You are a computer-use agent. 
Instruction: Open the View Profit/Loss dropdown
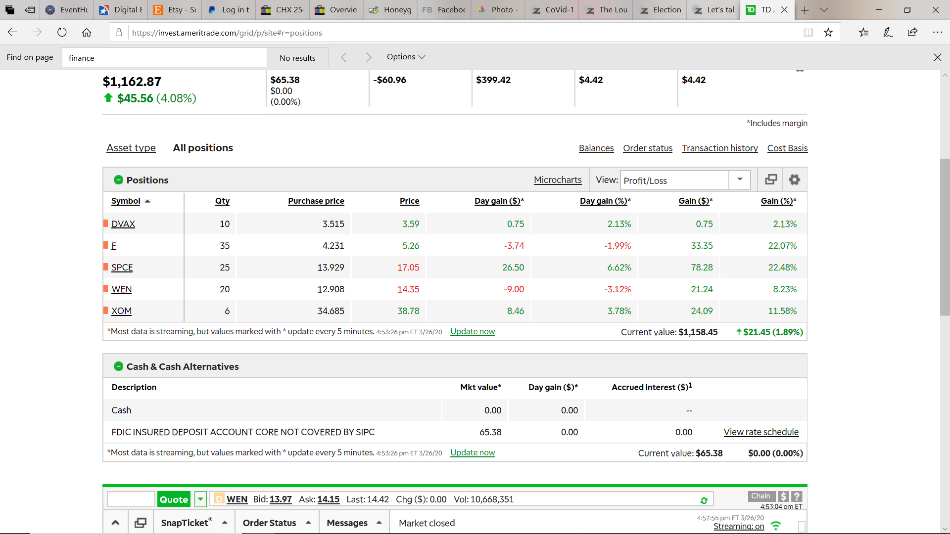740,180
